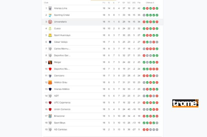Click the Cusco club crest

pyautogui.click(x=50, y=29)
